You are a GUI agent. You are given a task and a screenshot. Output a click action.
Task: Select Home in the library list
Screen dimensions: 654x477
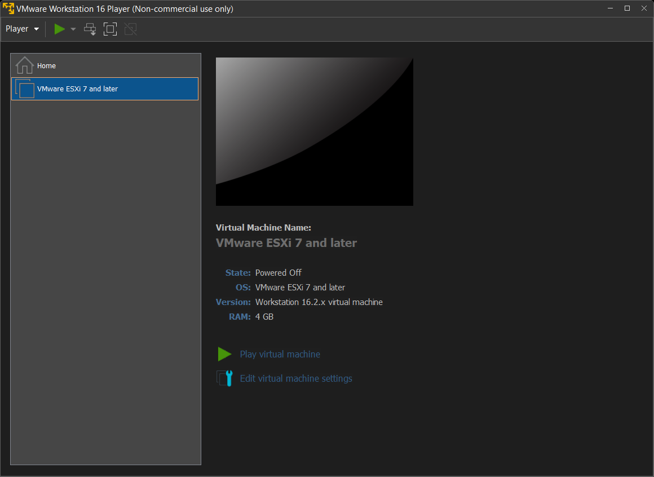[105, 65]
